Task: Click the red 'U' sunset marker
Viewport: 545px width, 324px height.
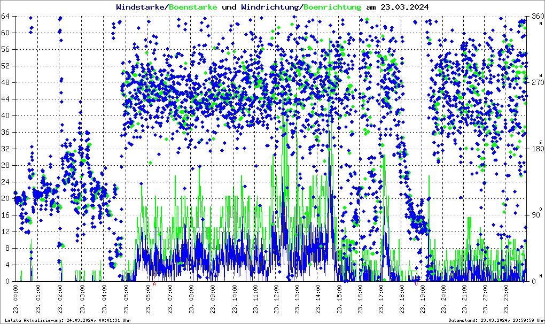Action: 416,284
